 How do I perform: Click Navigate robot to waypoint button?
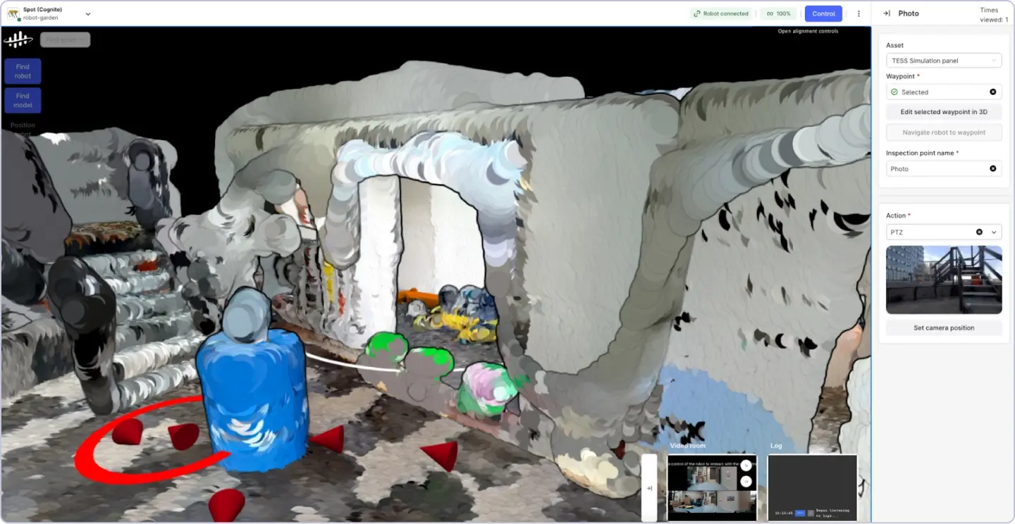(944, 132)
